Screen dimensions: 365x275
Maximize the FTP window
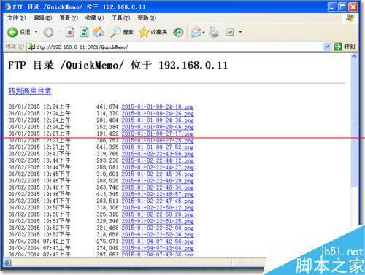pyautogui.click(x=342, y=7)
